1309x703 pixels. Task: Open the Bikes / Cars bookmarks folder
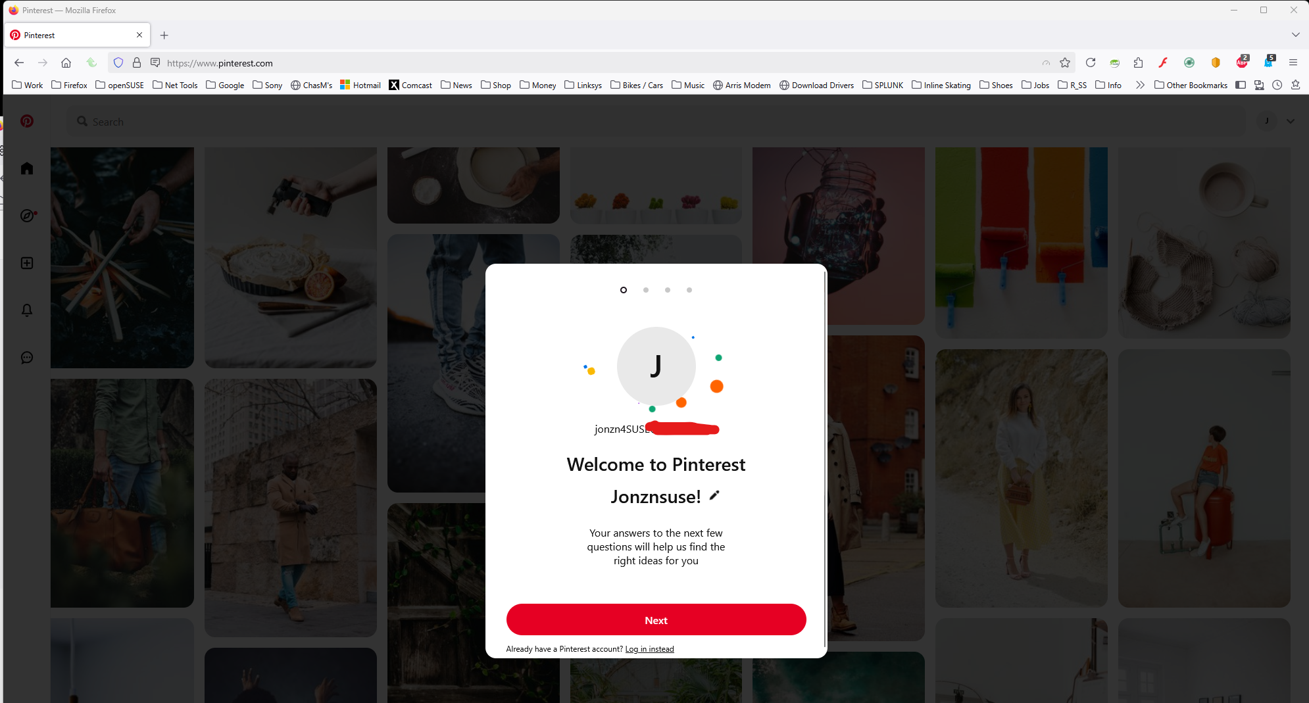pos(637,85)
